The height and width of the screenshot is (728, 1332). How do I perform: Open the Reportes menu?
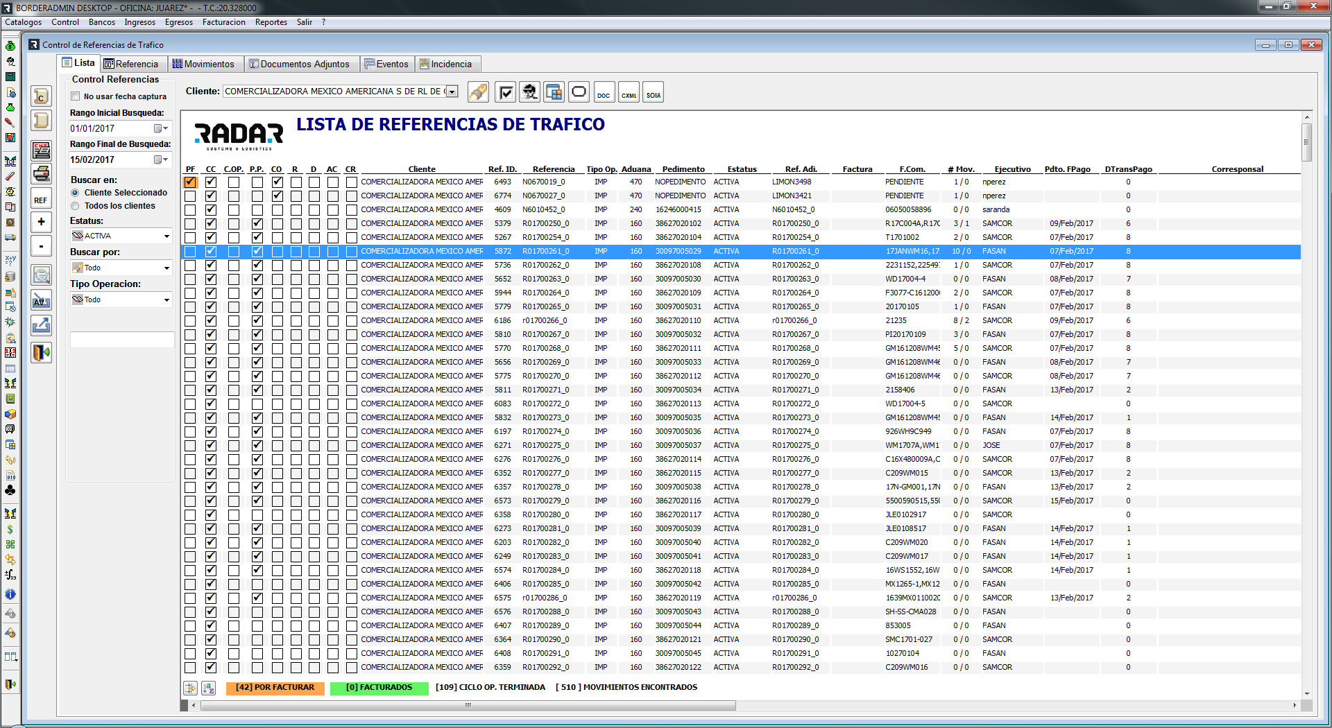coord(271,22)
